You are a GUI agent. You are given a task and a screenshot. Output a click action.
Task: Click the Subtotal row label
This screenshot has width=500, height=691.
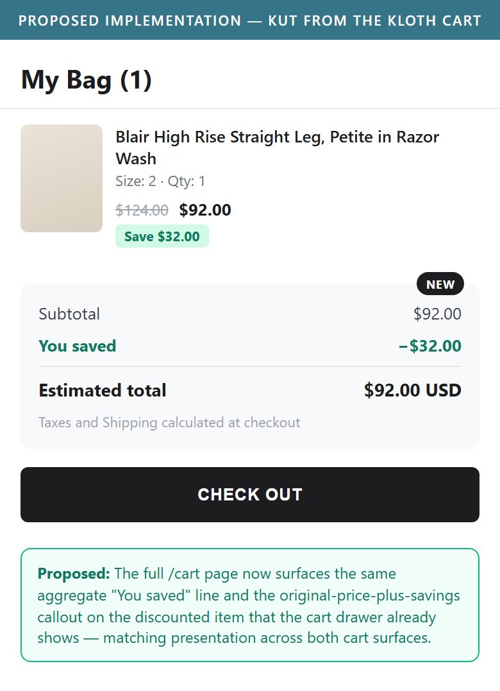[69, 314]
